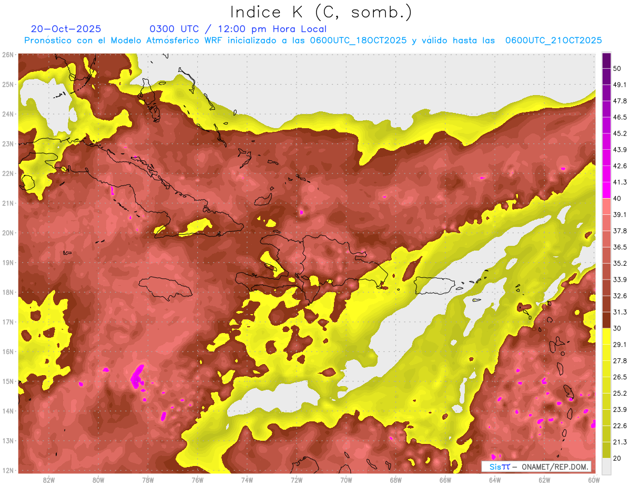Image resolution: width=631 pixels, height=487 pixels.
Task: Click the '46.5' color bar label
Action: [620, 117]
